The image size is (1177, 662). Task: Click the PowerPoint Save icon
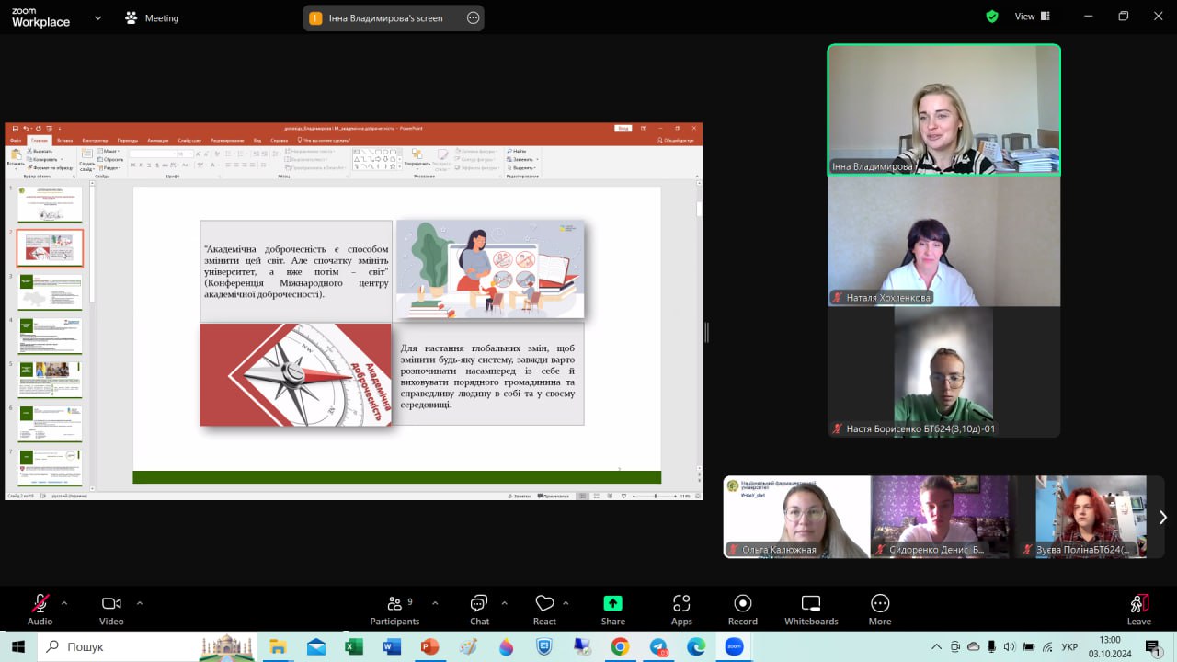[x=16, y=129]
